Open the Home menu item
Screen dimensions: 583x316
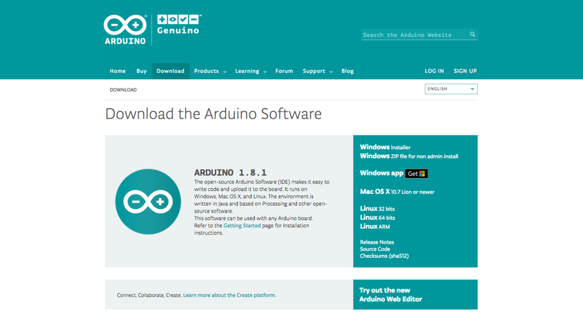pos(117,71)
